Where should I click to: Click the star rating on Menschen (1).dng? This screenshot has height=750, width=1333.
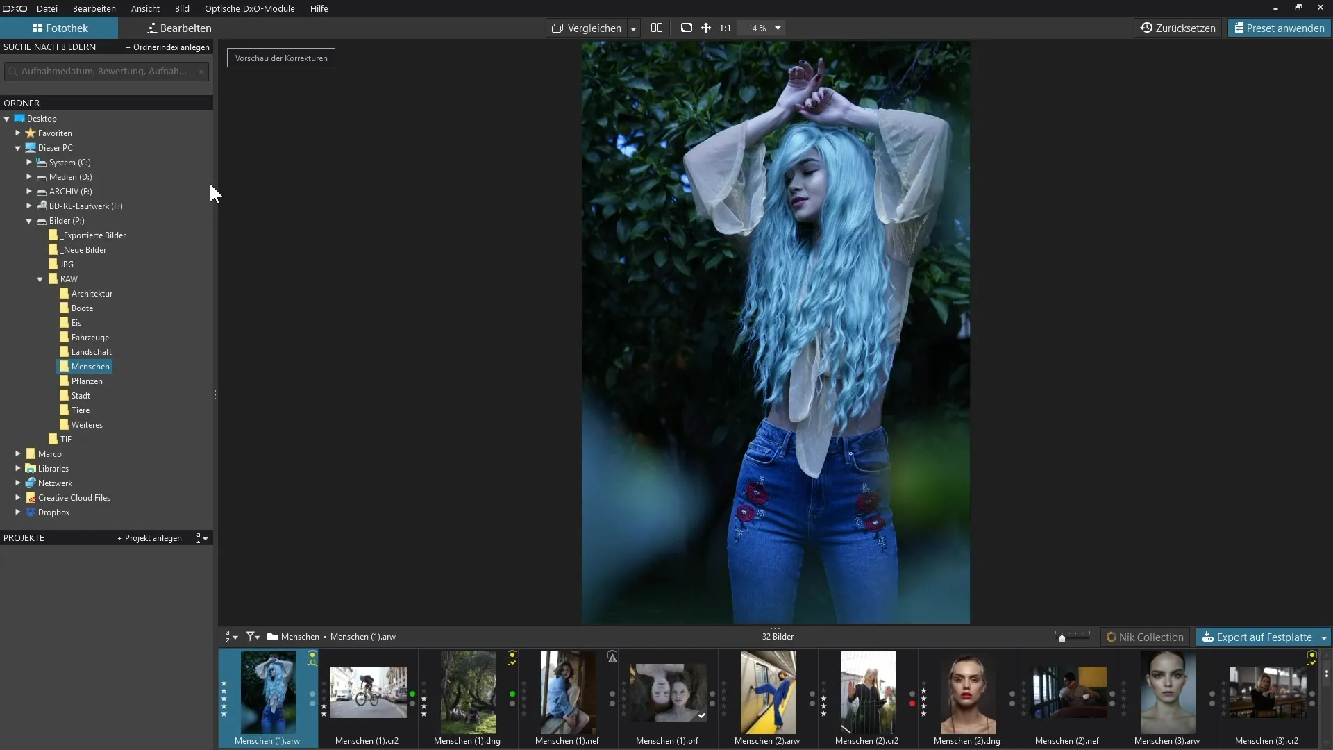[x=424, y=699]
